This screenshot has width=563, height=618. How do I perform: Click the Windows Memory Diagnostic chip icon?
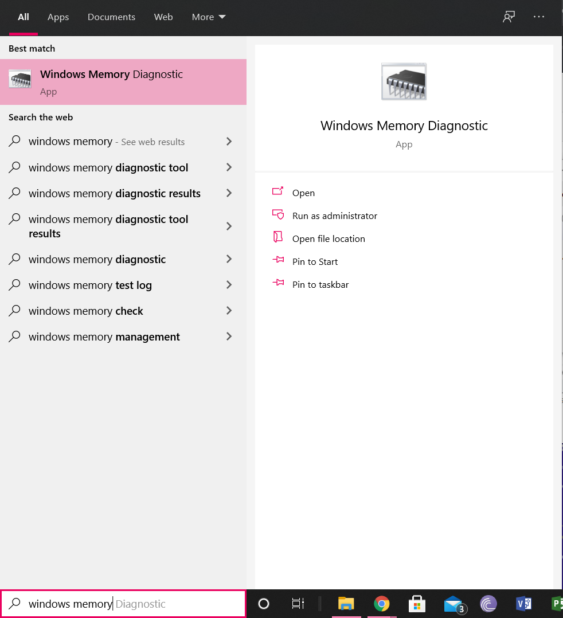point(404,81)
